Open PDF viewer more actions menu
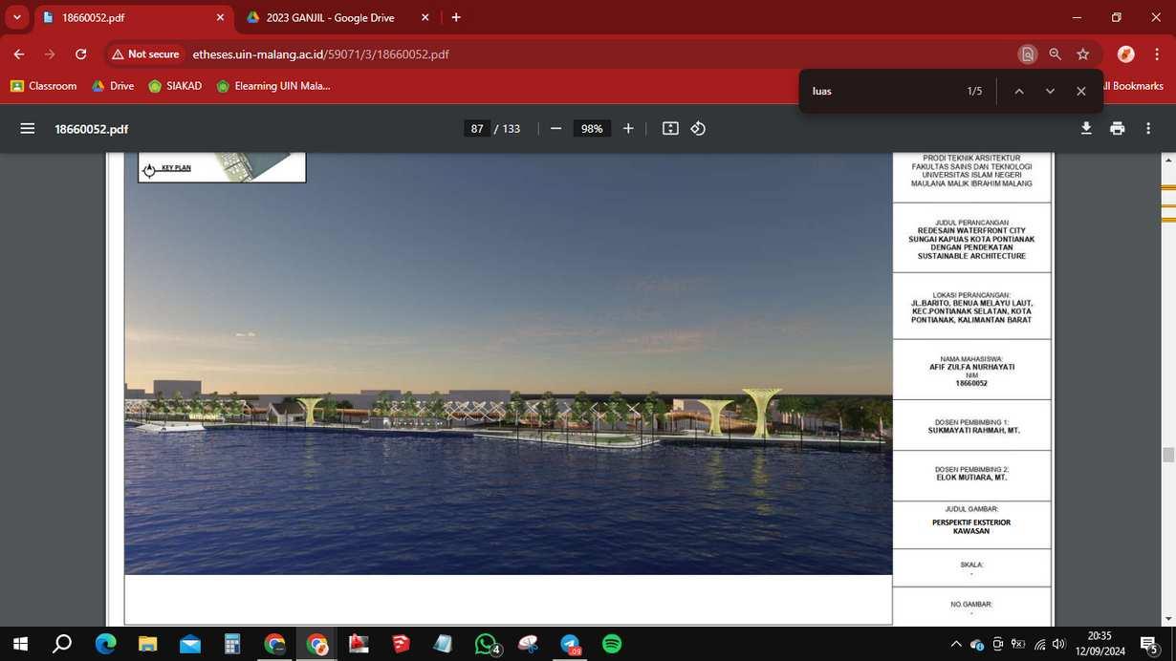 tap(1148, 129)
